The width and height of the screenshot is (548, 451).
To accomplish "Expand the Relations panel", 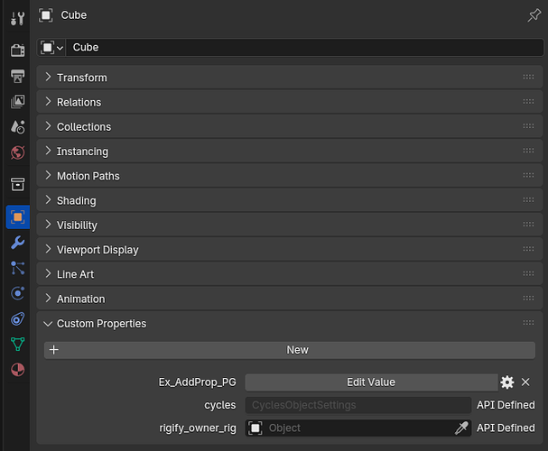I will [290, 102].
